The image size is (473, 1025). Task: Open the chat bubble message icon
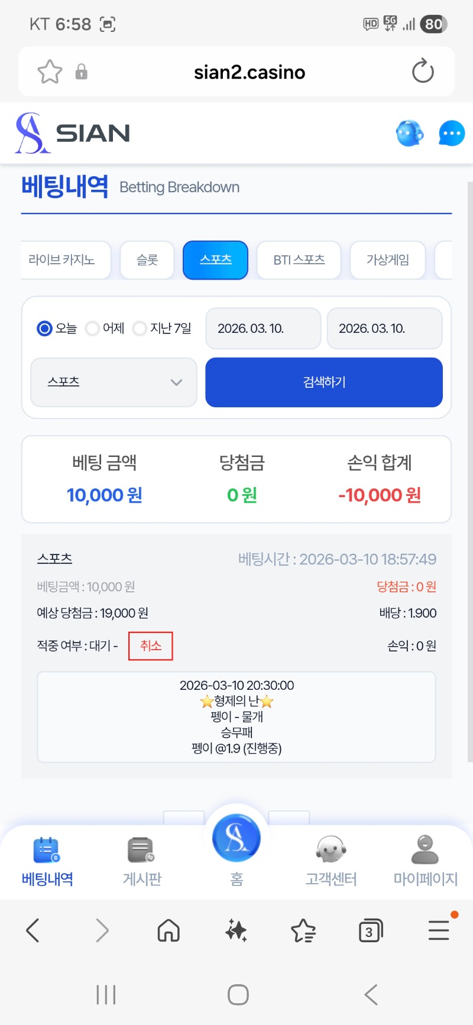(452, 133)
